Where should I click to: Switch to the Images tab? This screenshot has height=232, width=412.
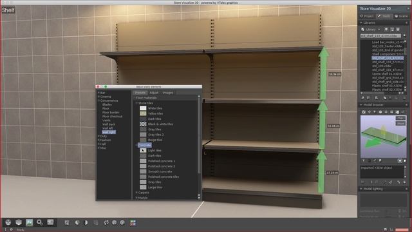[168, 93]
